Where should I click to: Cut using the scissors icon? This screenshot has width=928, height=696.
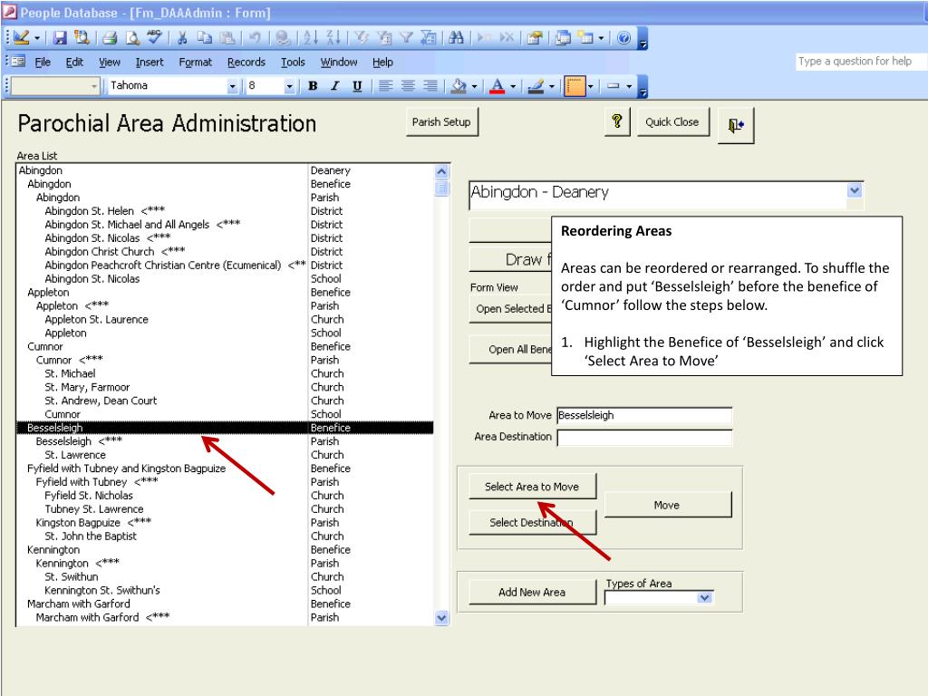182,38
